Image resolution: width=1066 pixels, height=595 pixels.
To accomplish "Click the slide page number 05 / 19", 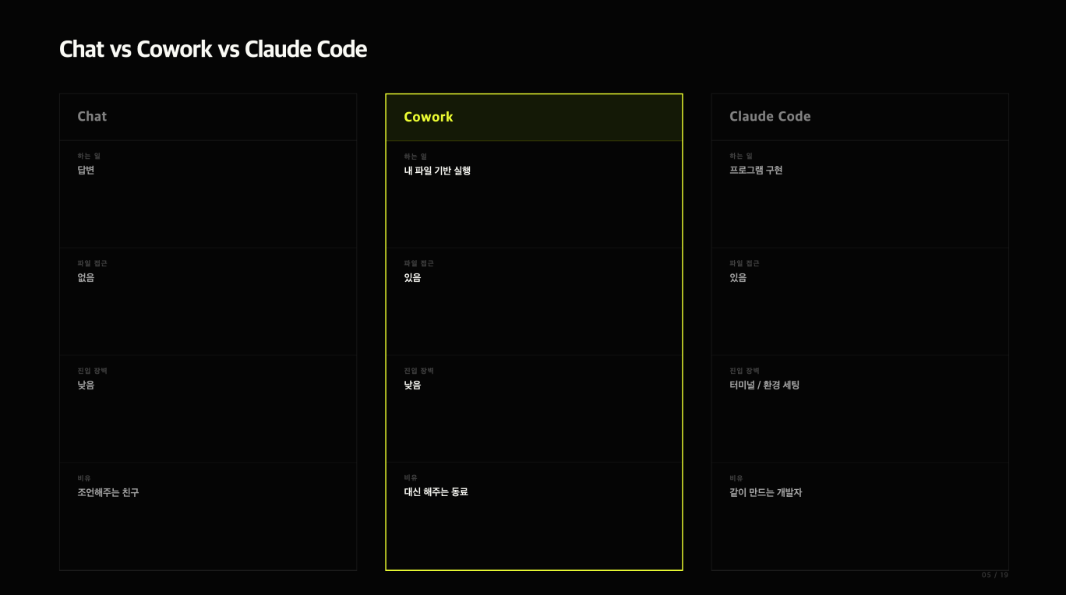I will click(995, 575).
